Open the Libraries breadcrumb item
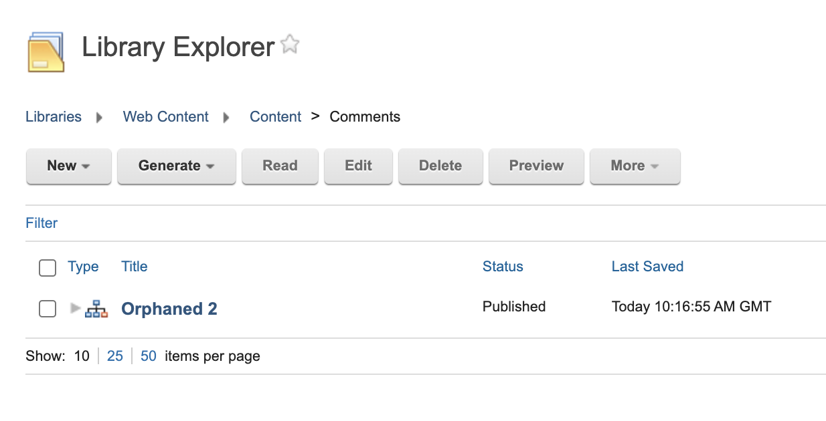Viewport: 826px width, 421px height. [53, 116]
